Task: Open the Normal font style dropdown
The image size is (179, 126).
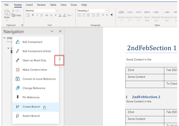Action: pyautogui.click(x=56, y=11)
